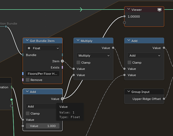Click first Value input socket of Multiply
Screen dimensions: 173x136
[x=74, y=69]
